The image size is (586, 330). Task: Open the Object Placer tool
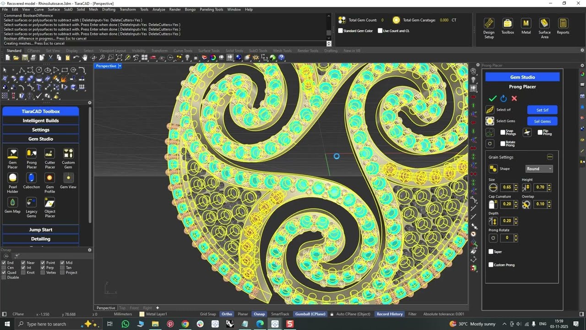coord(49,207)
